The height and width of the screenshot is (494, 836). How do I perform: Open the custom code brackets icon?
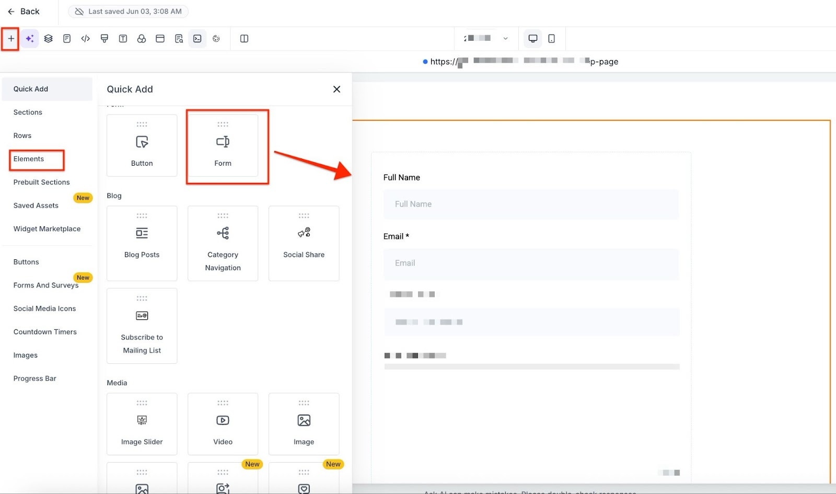(x=86, y=39)
